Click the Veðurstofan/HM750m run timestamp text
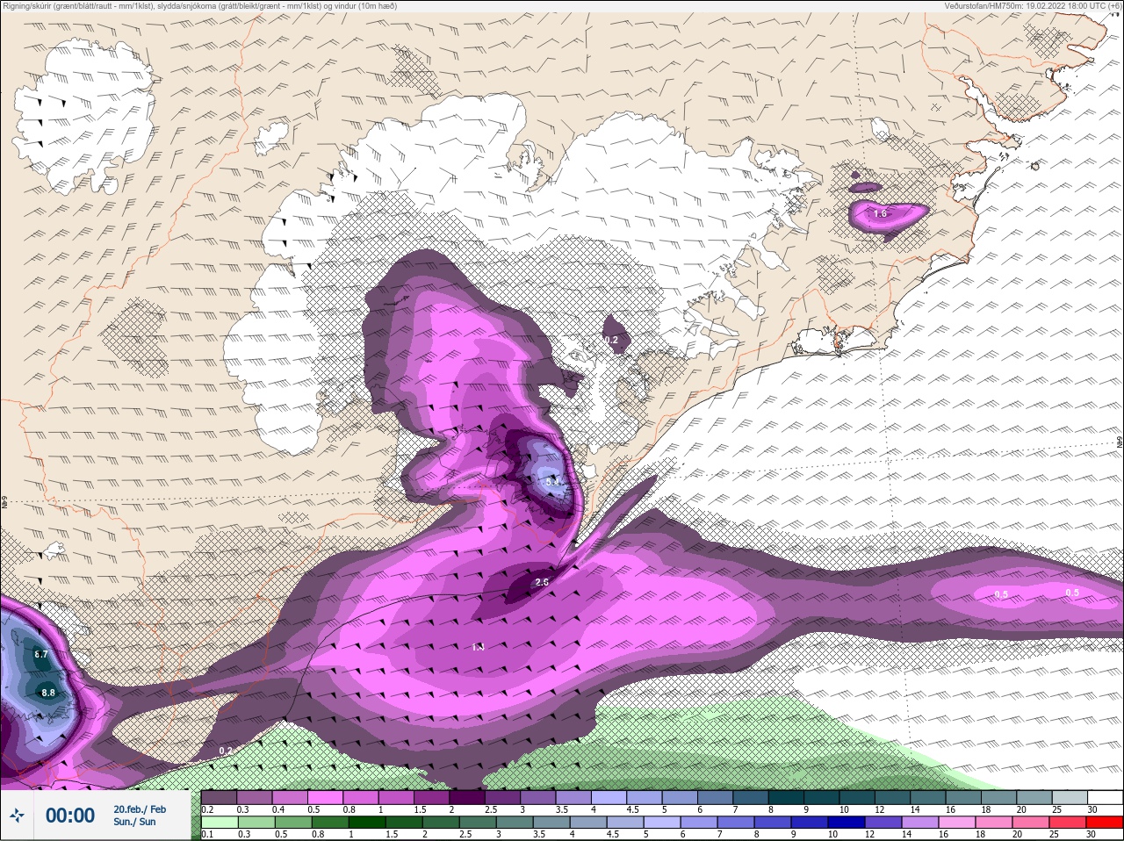This screenshot has height=841, width=1124. 1032,6
